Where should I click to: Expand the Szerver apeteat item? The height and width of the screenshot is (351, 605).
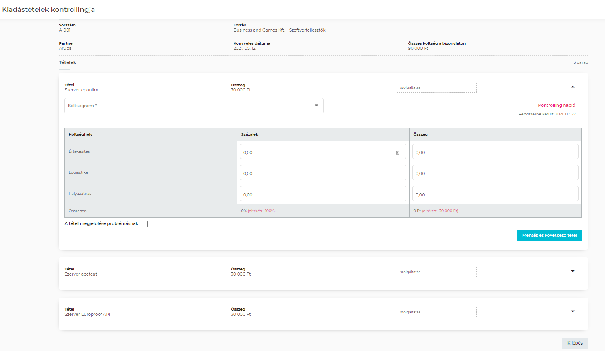(x=573, y=271)
